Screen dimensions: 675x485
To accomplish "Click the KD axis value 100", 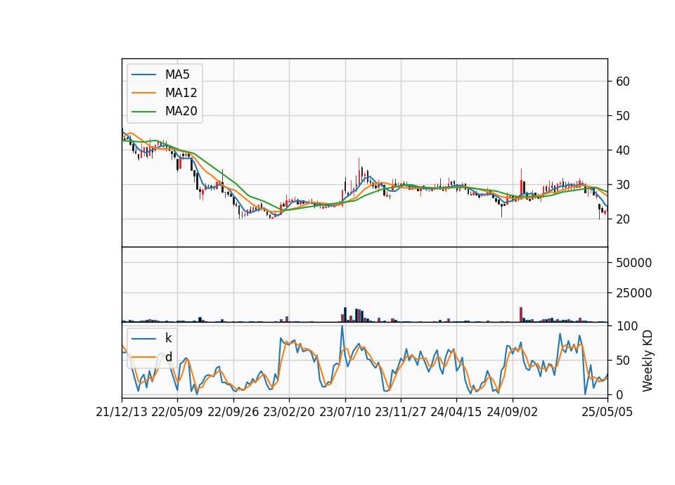I will tap(627, 326).
